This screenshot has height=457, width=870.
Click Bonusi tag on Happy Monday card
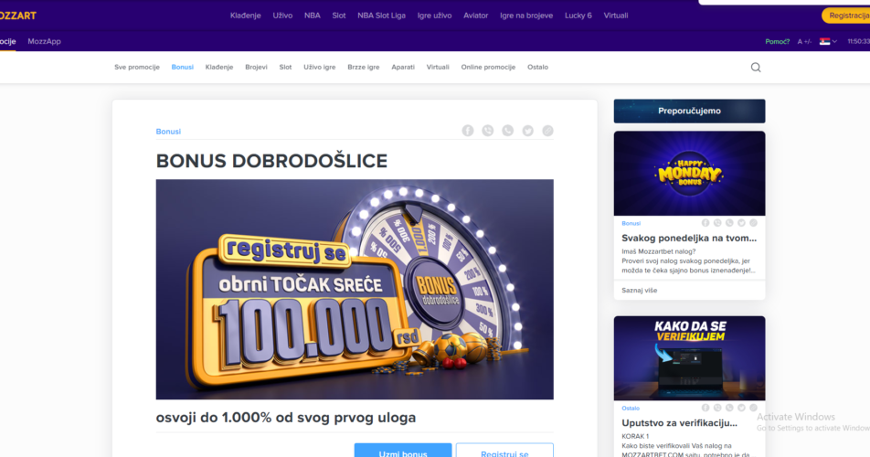coord(631,223)
